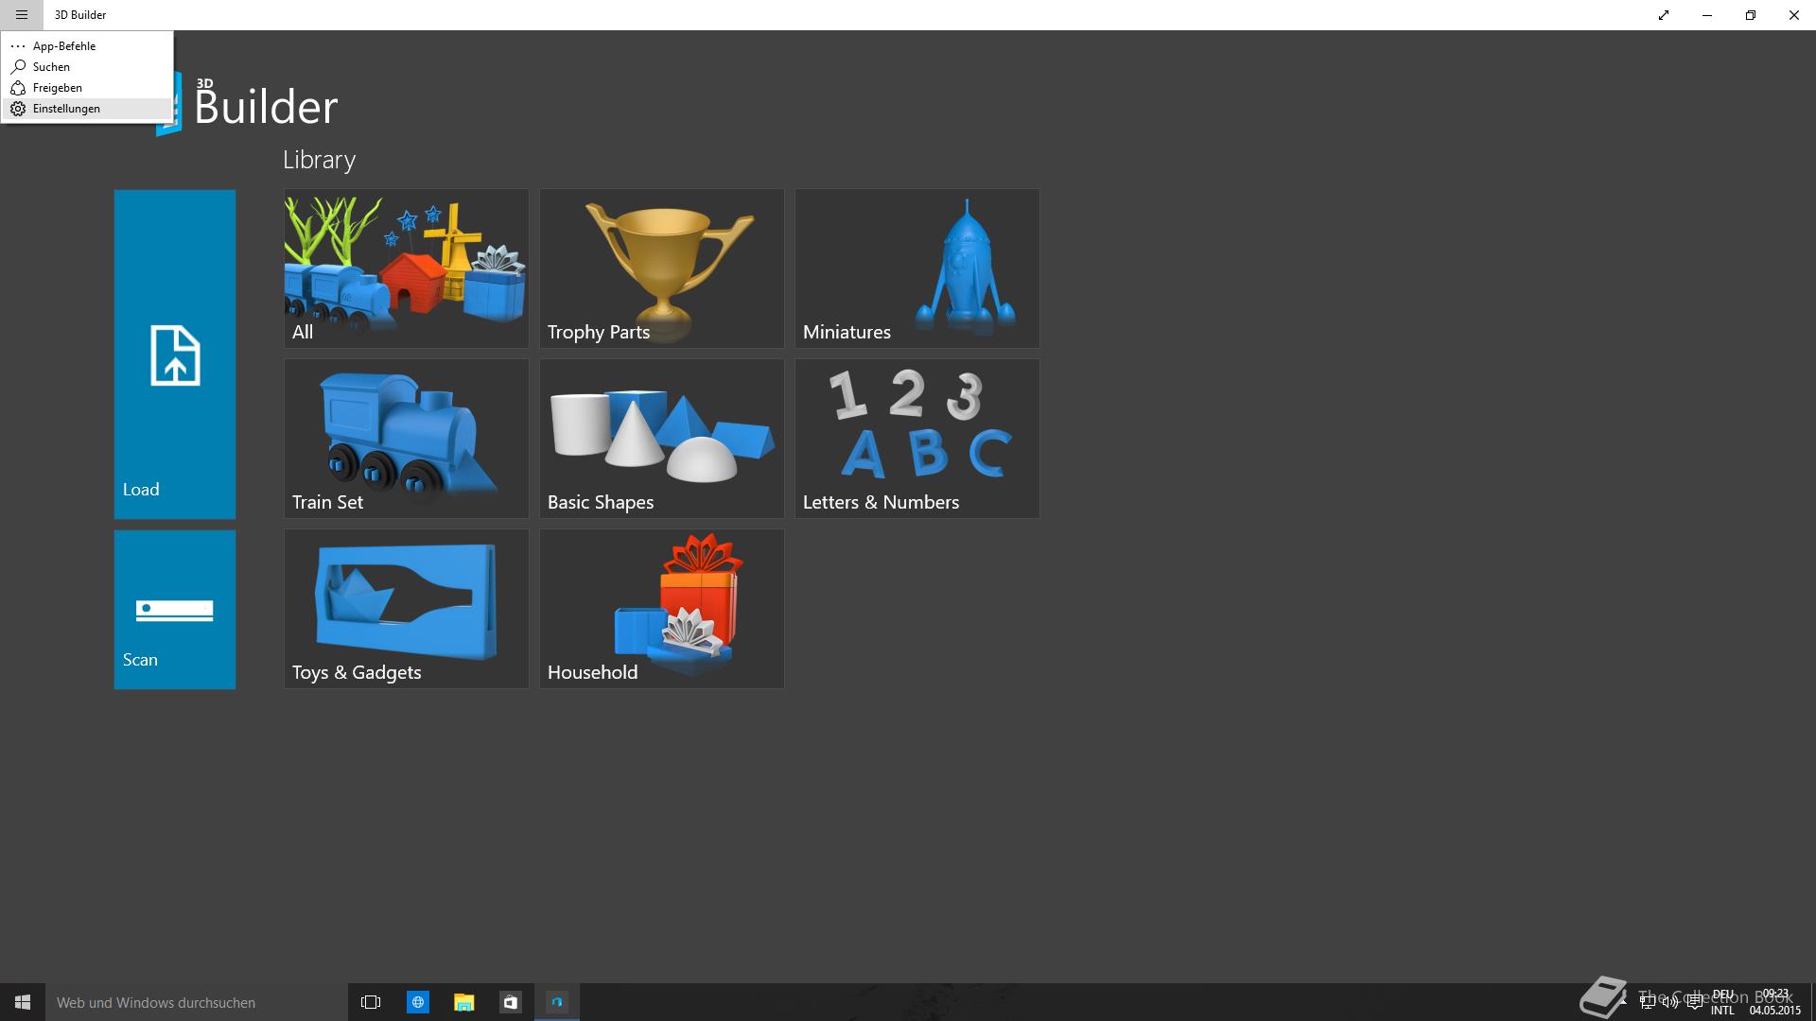Open the Letters & Numbers category
This screenshot has width=1816, height=1021.
[x=917, y=439]
